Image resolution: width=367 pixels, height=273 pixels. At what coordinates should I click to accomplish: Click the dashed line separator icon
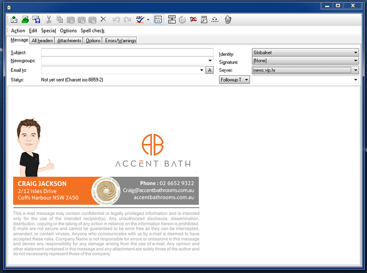click(215, 20)
